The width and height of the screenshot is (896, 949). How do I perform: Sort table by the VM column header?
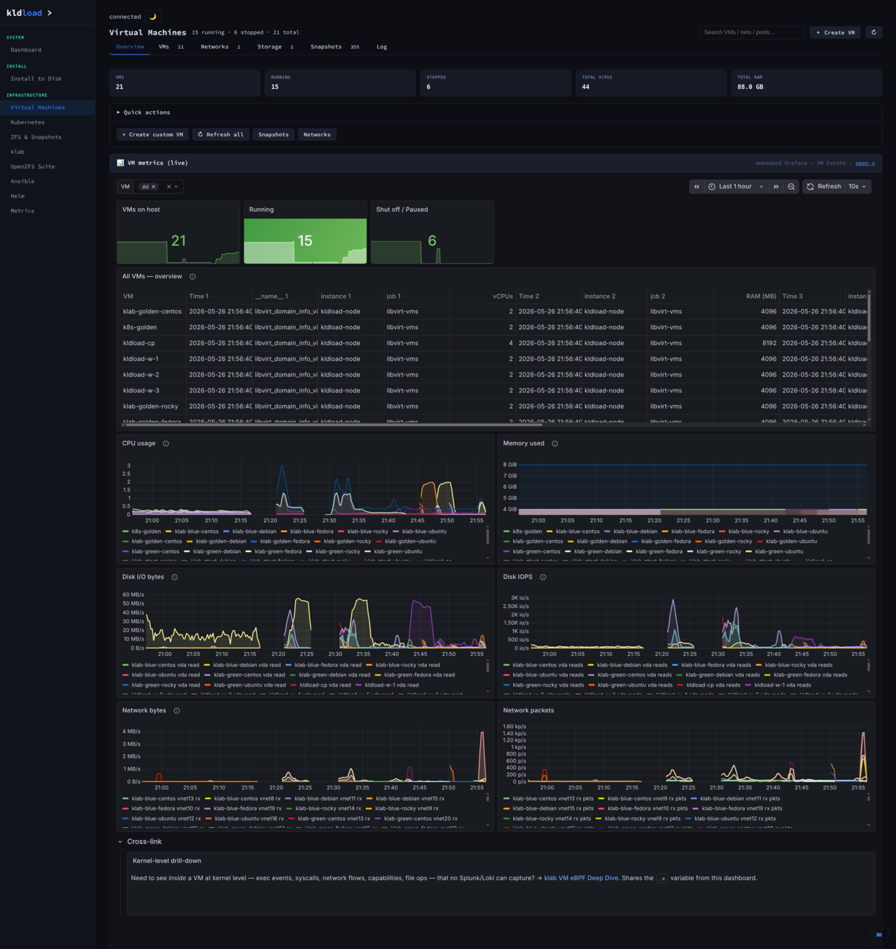[128, 296]
